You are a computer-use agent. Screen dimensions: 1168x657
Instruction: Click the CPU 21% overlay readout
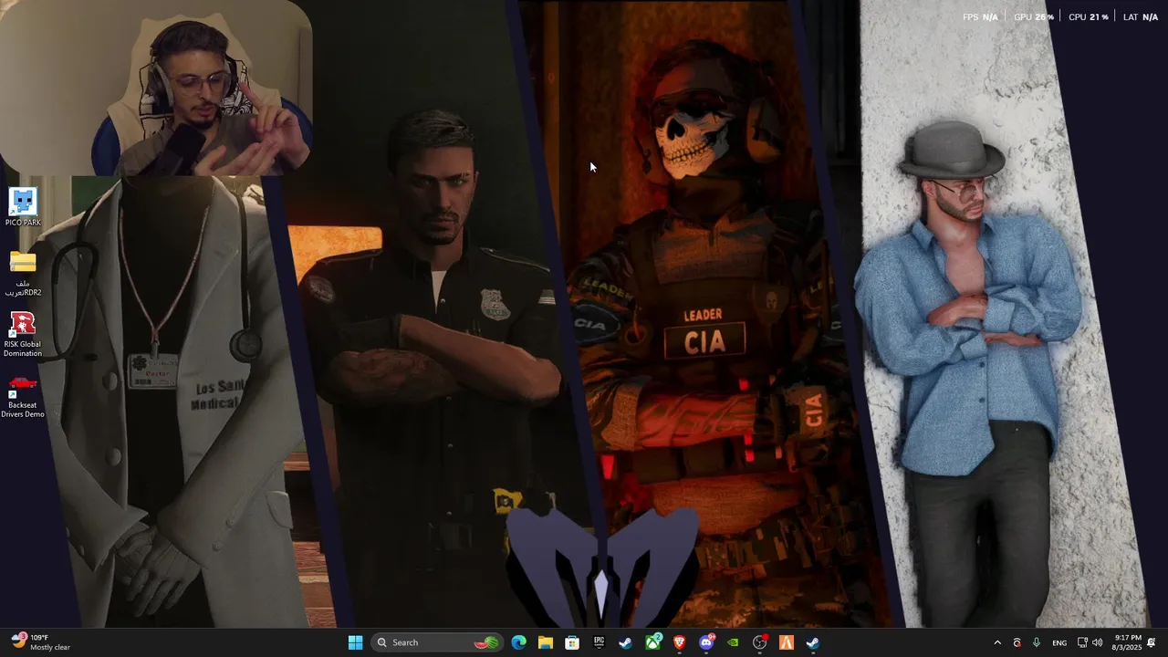coord(1089,17)
